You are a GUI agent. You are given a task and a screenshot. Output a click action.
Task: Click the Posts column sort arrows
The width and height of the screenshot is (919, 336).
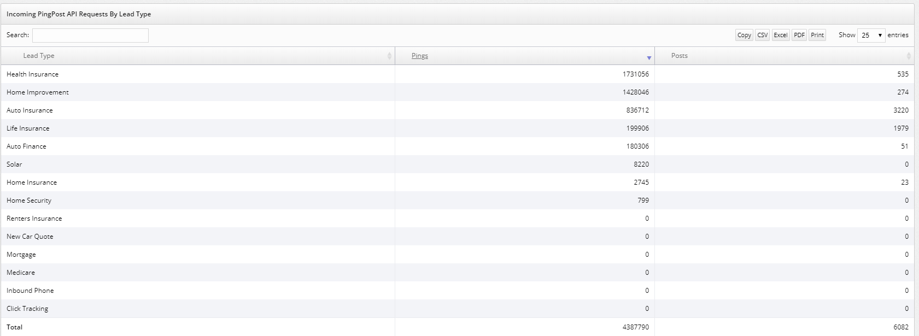pos(909,56)
